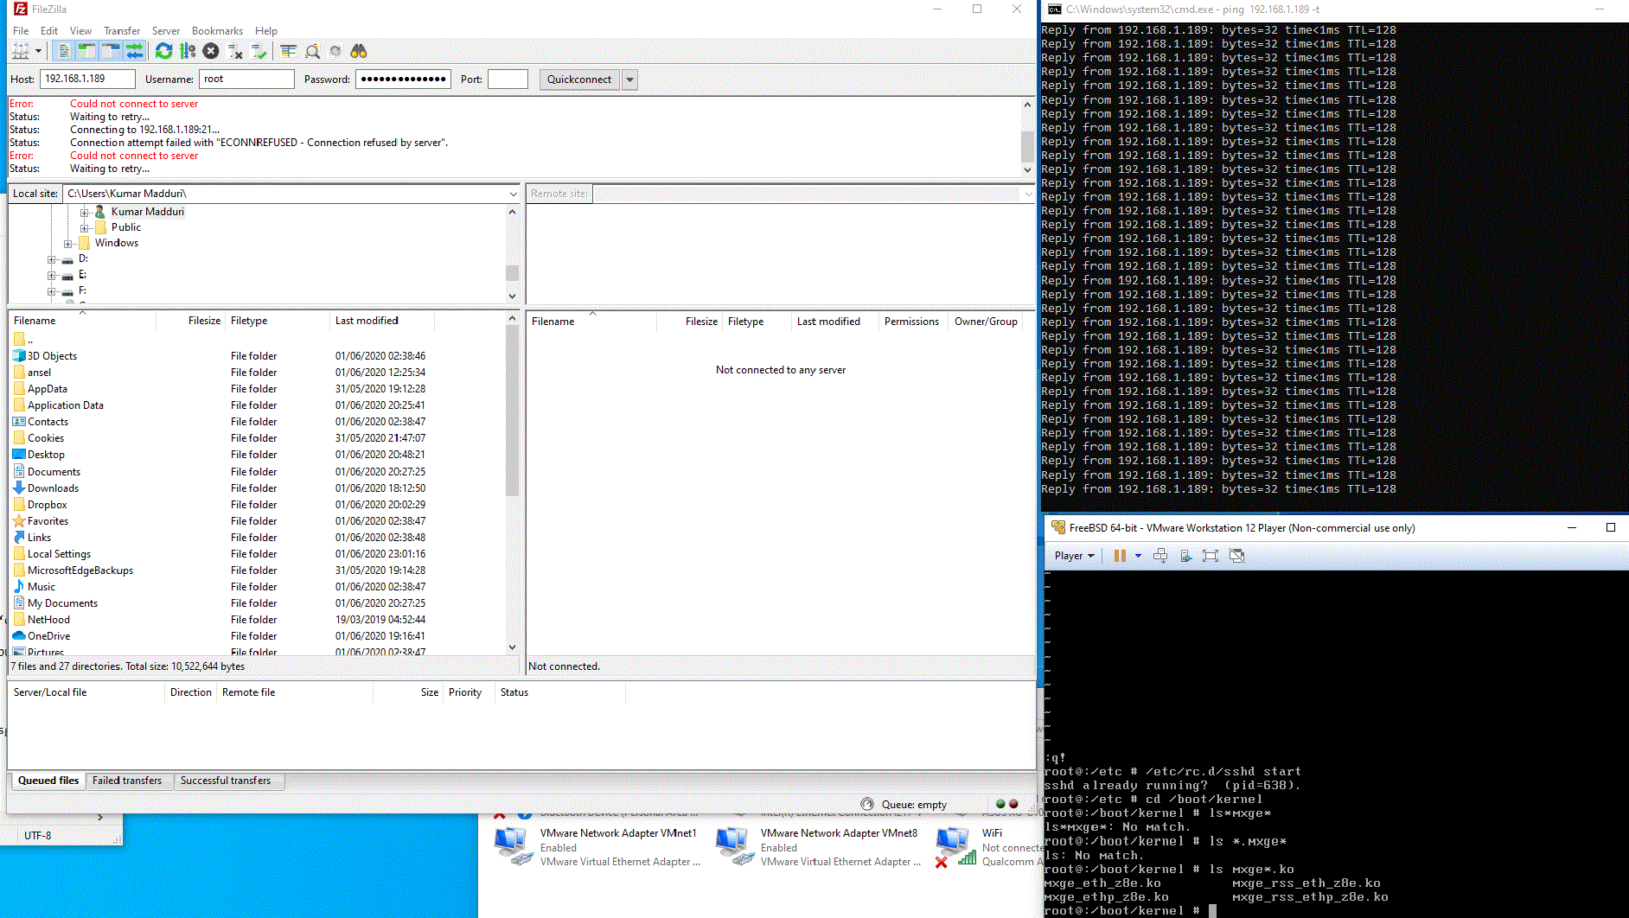This screenshot has height=918, width=1629.
Task: Click the disconnect from server icon
Action: point(234,52)
